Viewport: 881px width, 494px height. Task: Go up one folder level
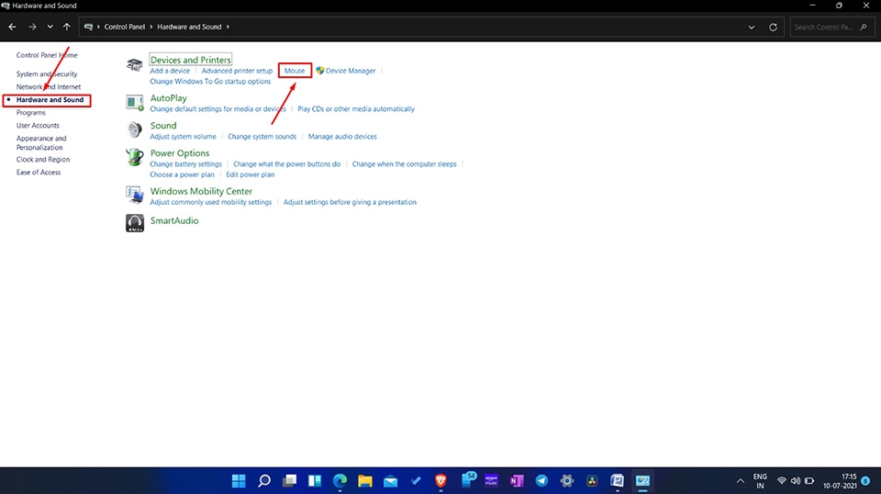67,28
